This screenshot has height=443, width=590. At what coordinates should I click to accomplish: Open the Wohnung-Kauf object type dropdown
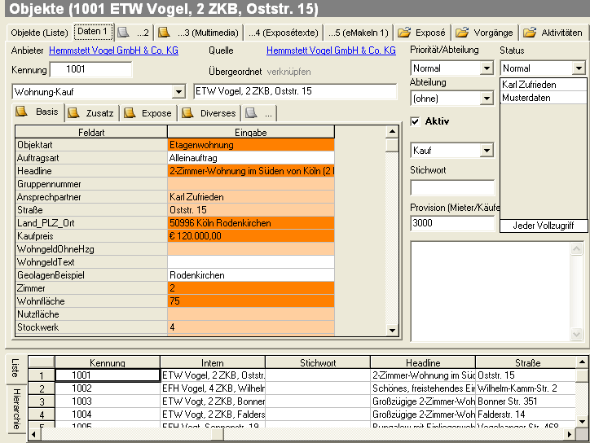(178, 92)
